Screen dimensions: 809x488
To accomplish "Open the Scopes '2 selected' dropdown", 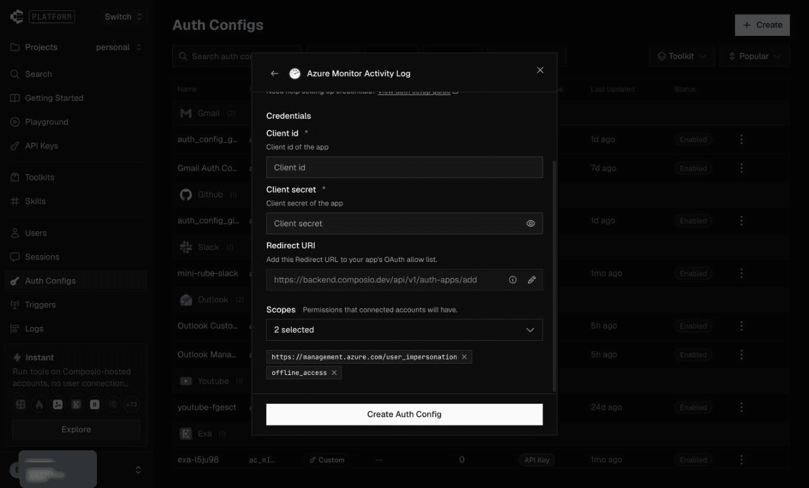I will click(x=404, y=330).
